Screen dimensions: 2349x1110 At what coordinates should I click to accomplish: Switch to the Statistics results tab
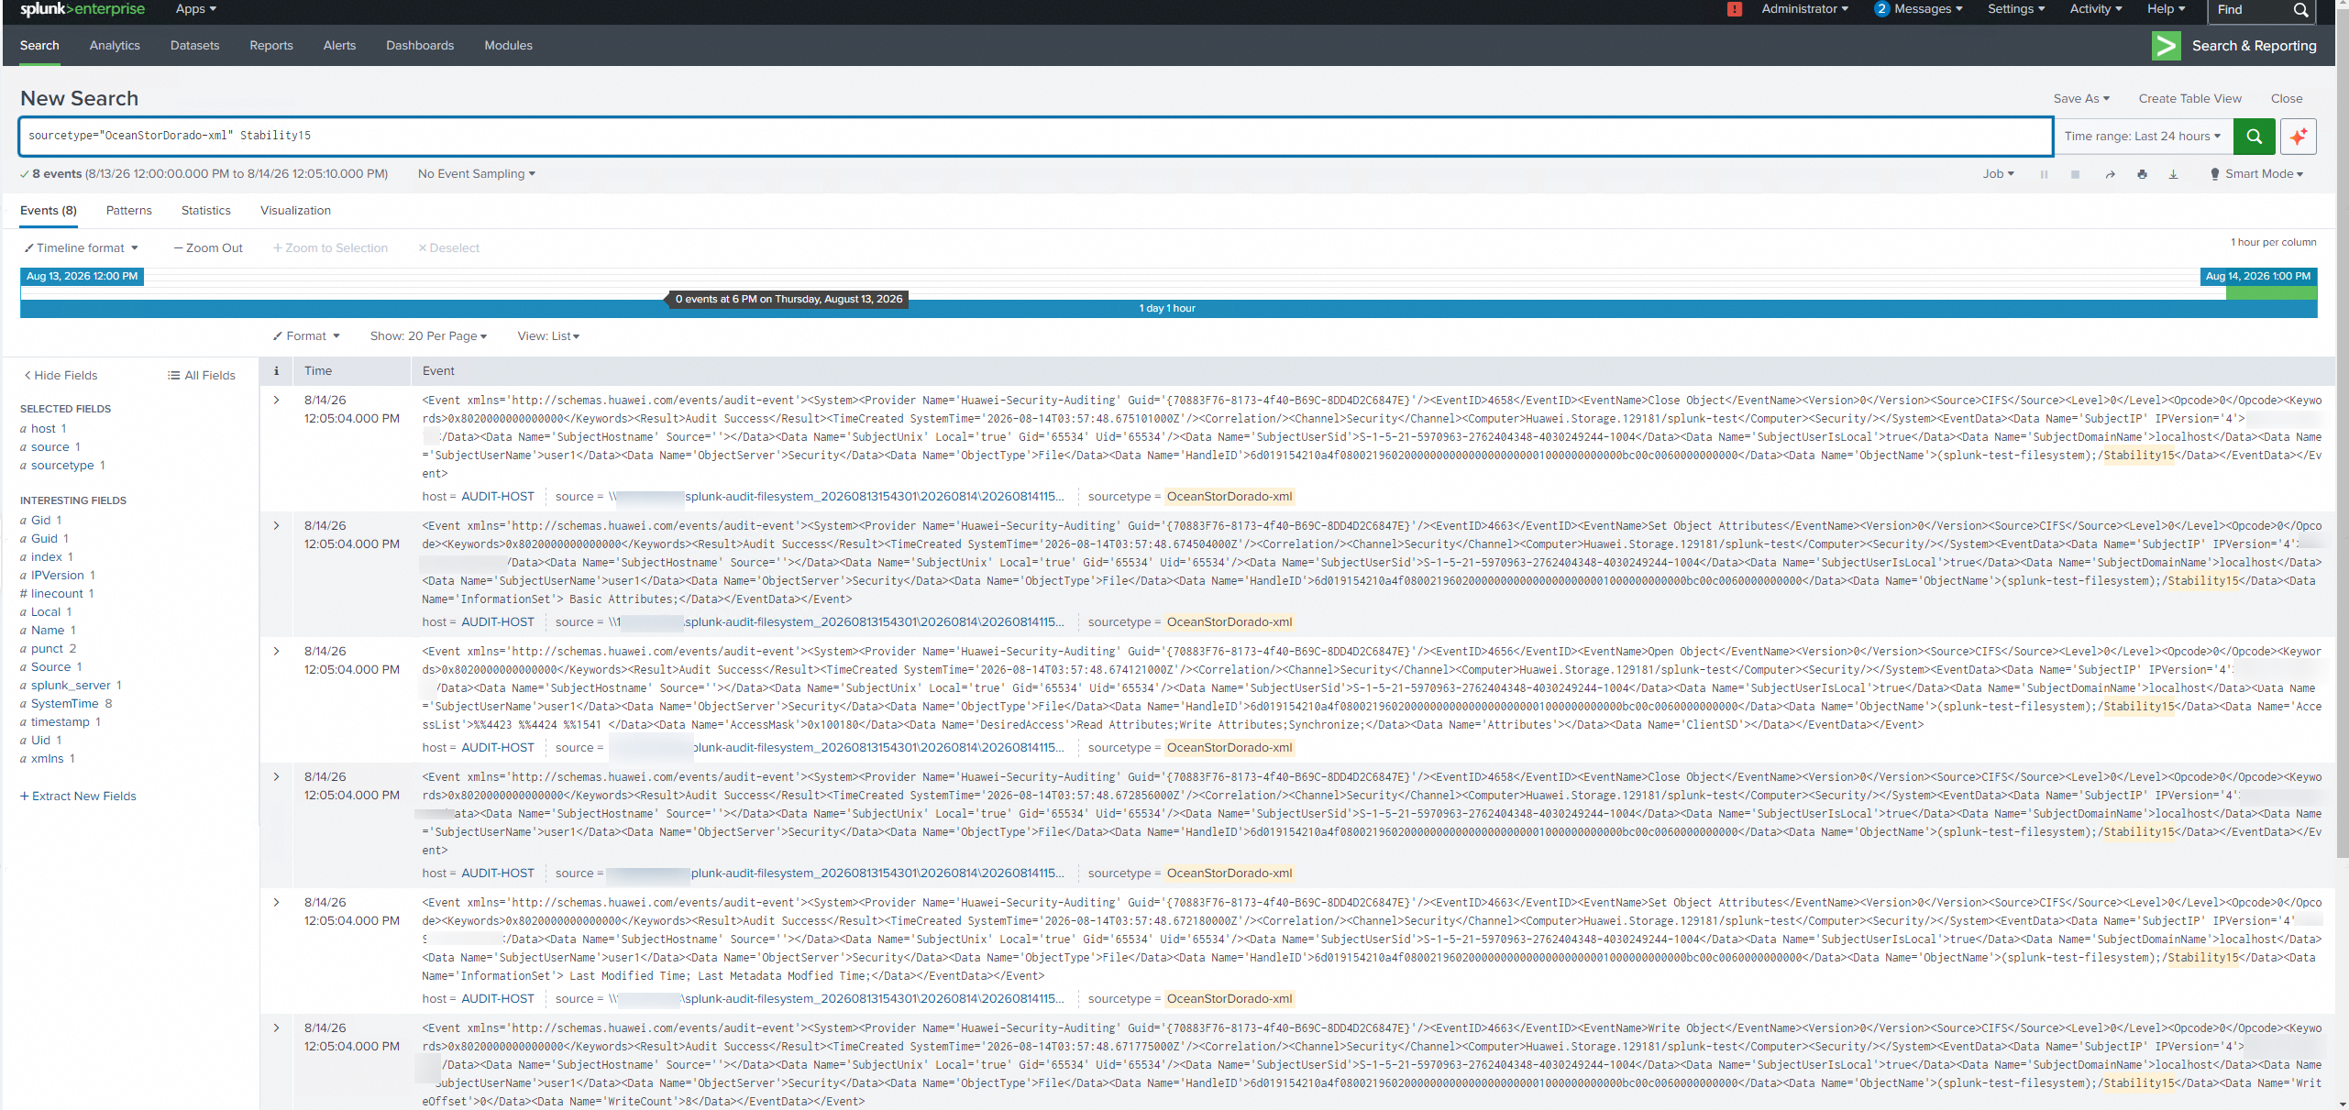point(206,211)
